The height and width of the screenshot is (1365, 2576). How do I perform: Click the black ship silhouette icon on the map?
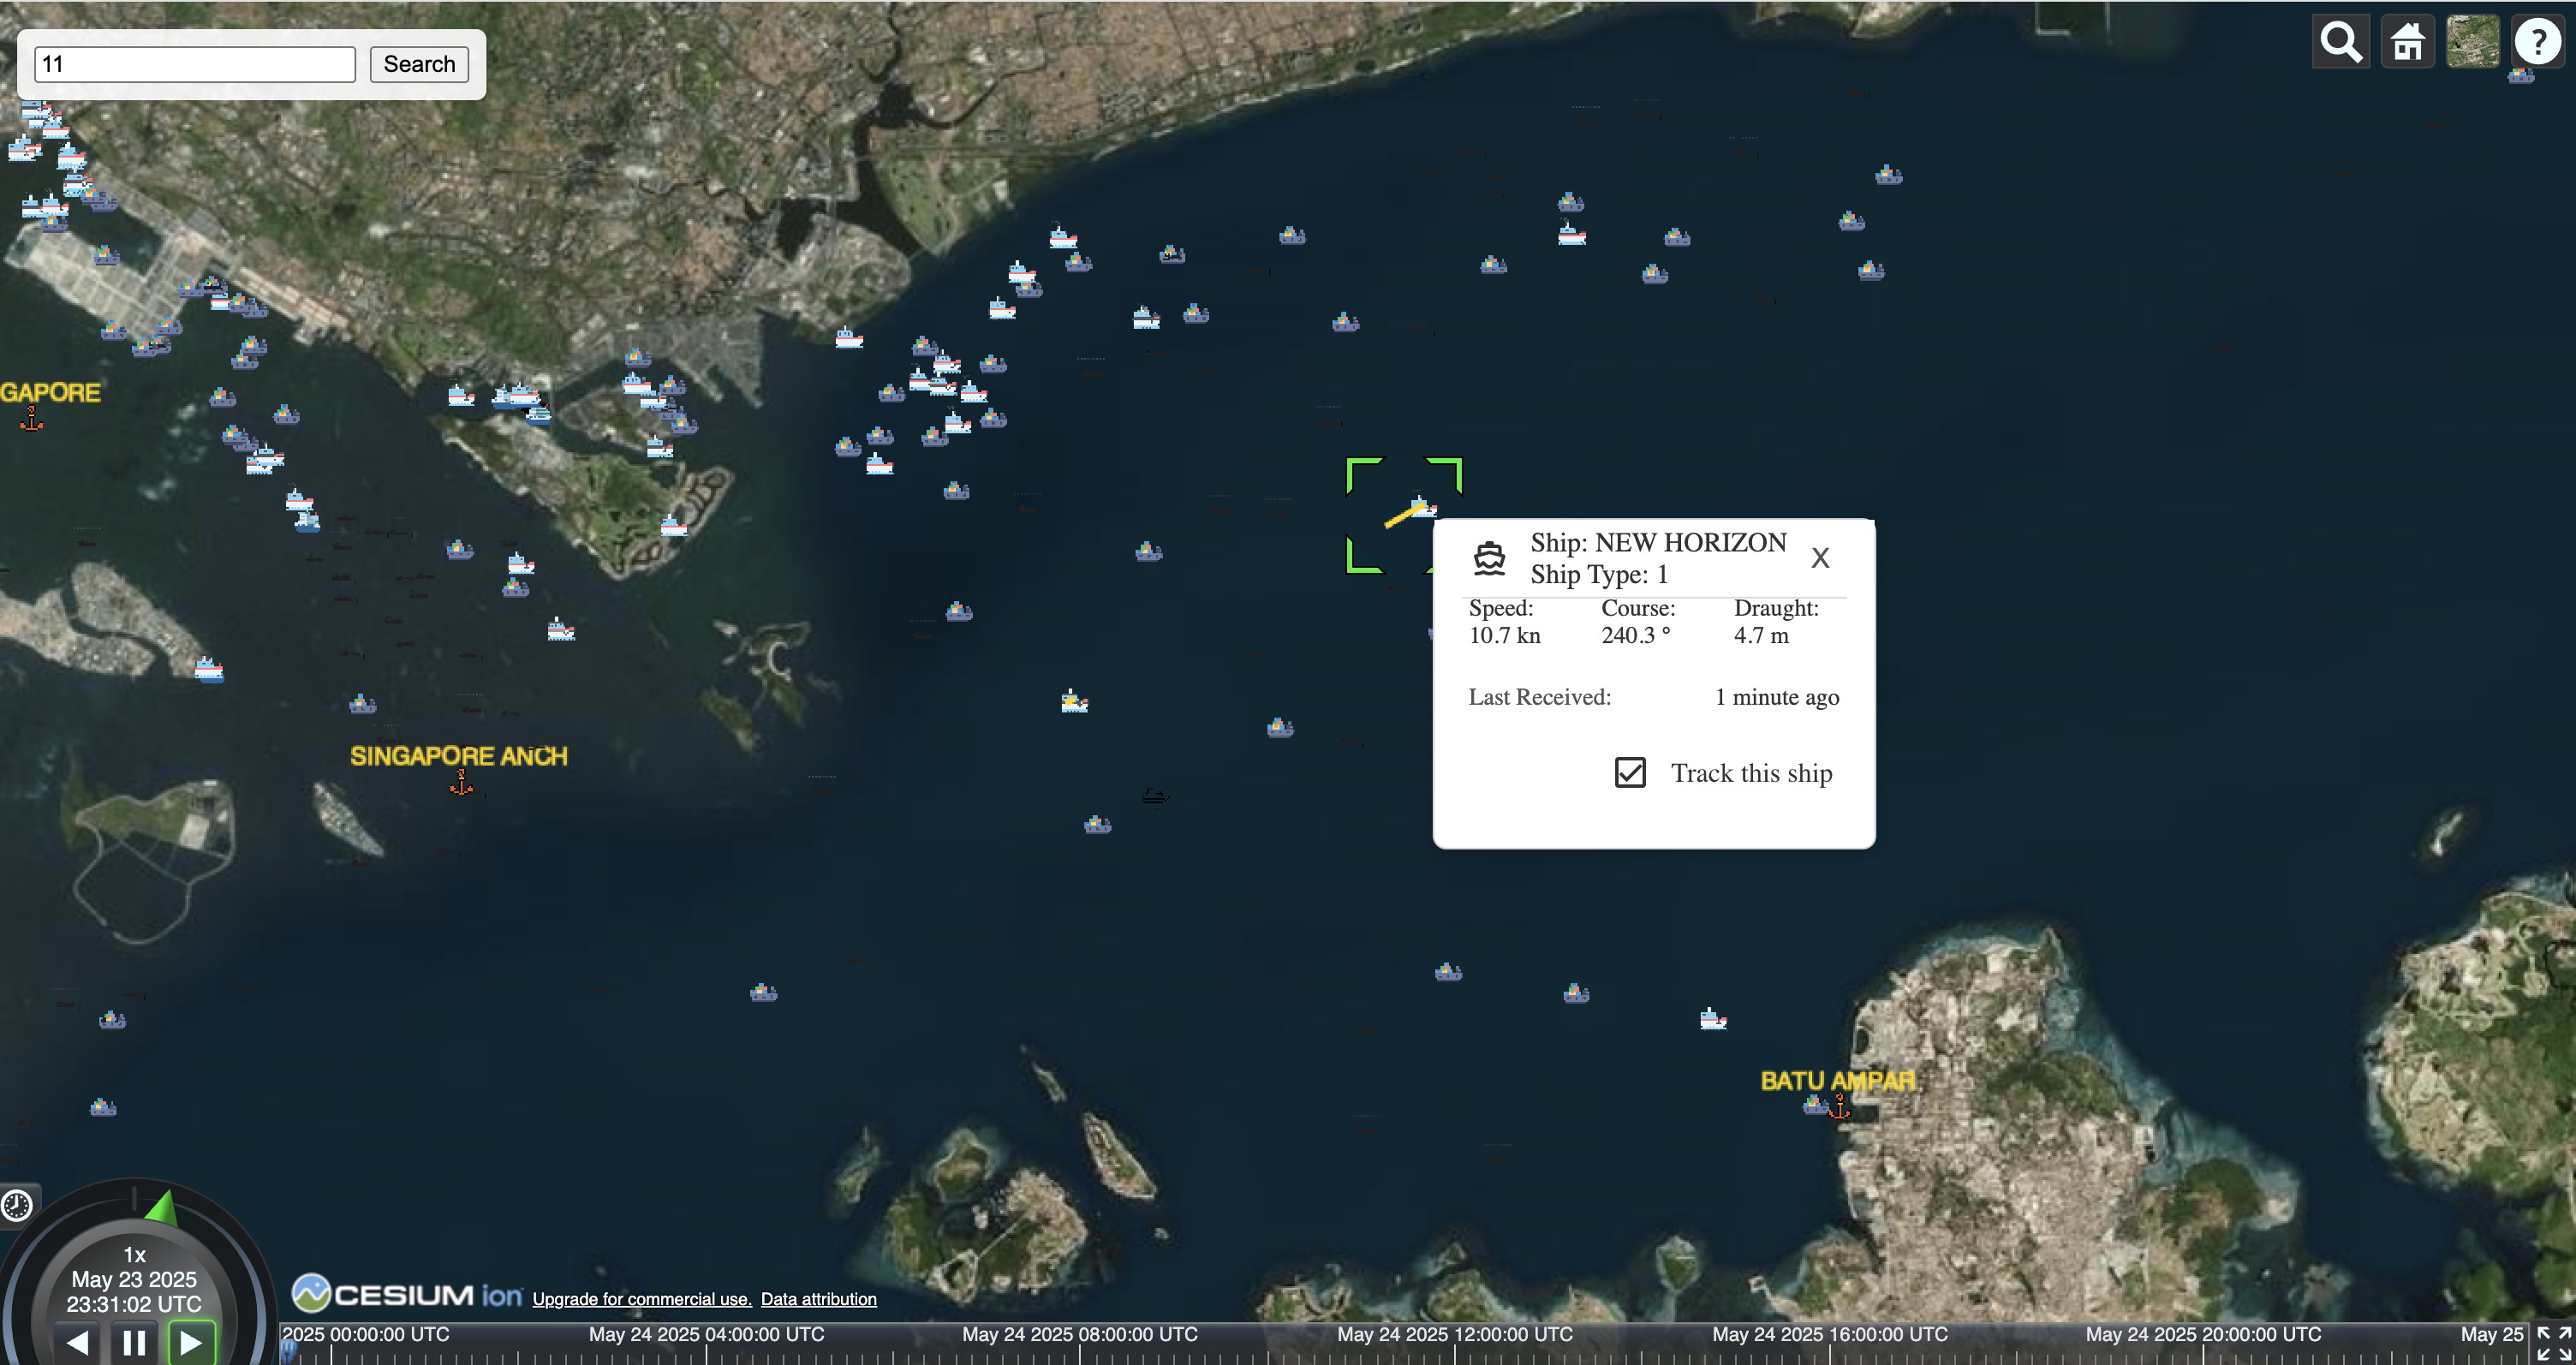(1155, 796)
